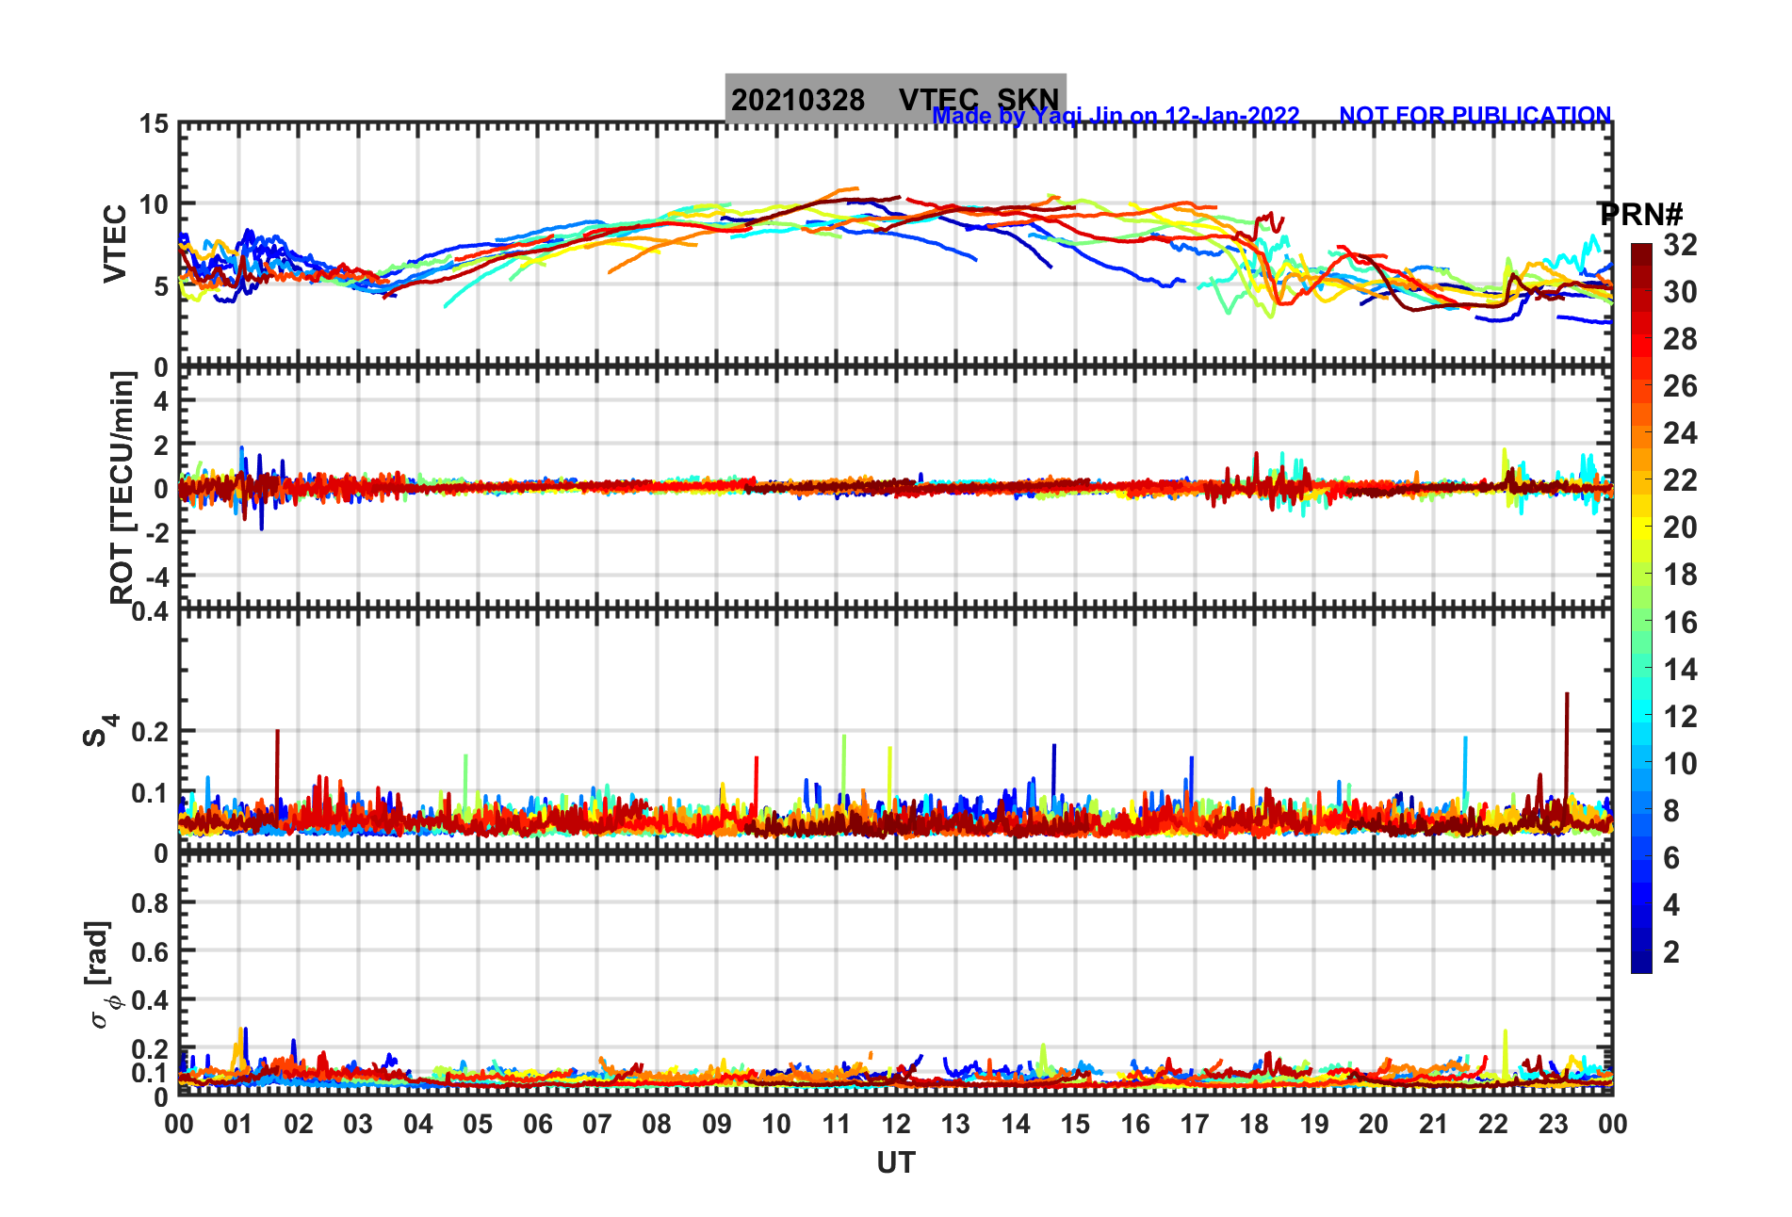Click the S4 y-axis label
Image resolution: width=1792 pixels, height=1217 pixels.
coord(99,730)
